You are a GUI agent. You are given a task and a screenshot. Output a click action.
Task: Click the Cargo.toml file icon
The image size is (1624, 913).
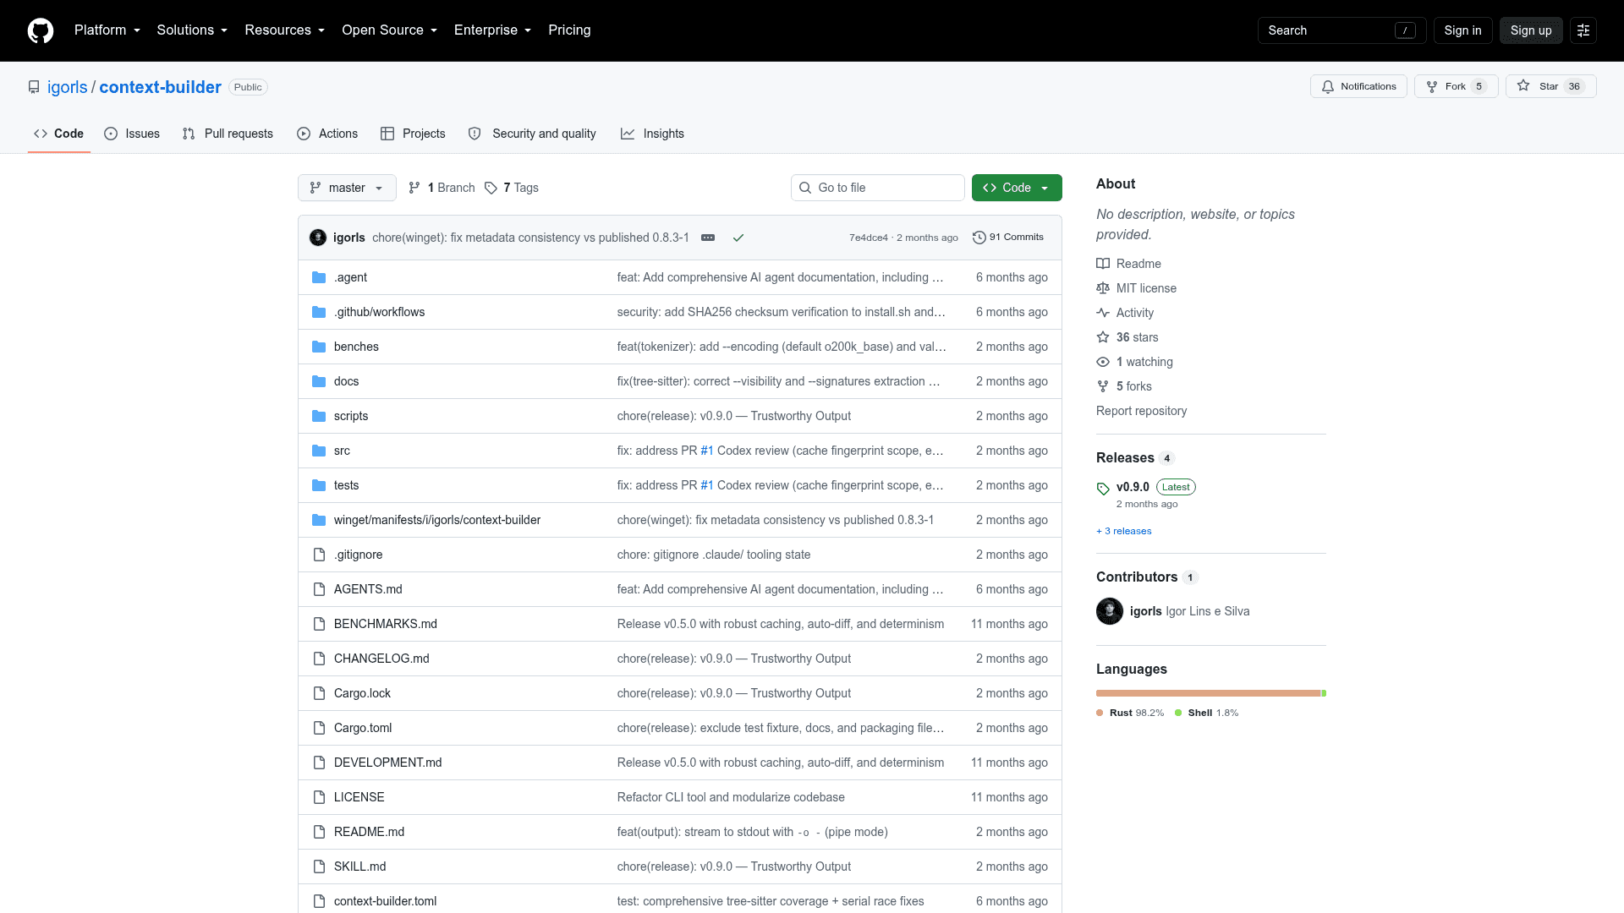point(319,728)
